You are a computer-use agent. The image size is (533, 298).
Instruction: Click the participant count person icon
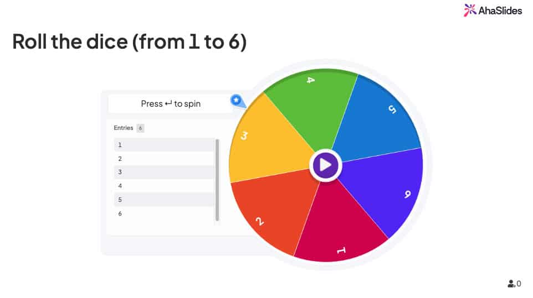tap(511, 284)
